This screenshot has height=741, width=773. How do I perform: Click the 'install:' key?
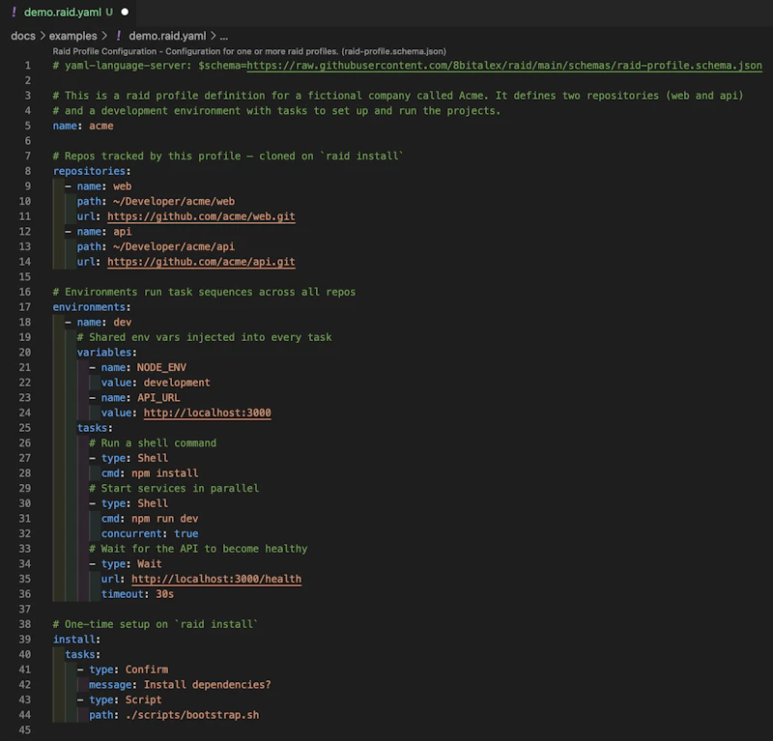click(76, 639)
